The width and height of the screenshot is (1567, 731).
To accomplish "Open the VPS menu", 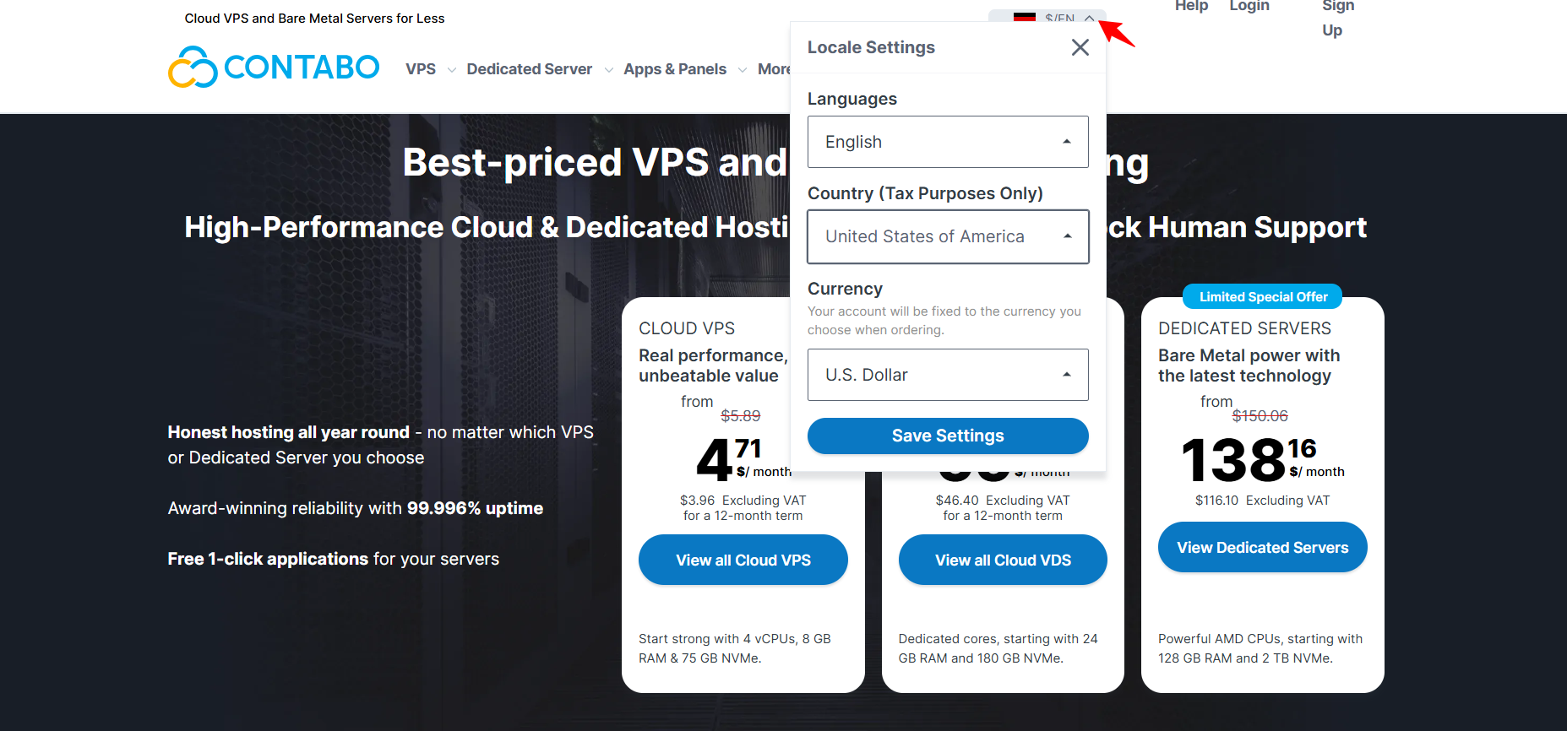I will click(x=421, y=69).
